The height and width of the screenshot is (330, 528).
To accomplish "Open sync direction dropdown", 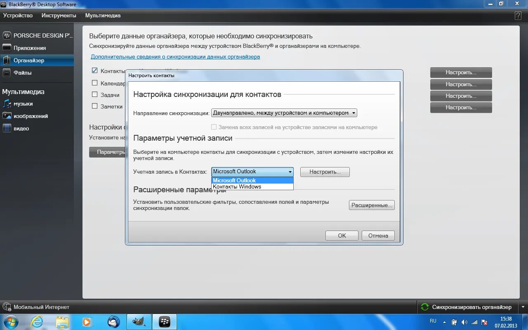I will click(284, 113).
